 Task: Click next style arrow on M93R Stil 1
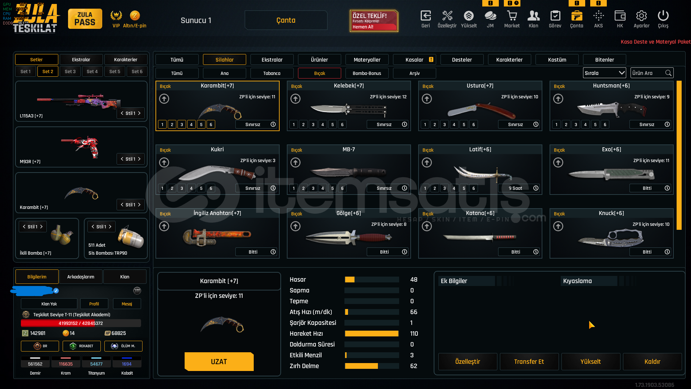(139, 159)
